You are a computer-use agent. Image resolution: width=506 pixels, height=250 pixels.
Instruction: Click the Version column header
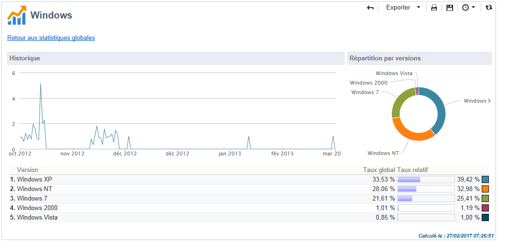coord(28,170)
